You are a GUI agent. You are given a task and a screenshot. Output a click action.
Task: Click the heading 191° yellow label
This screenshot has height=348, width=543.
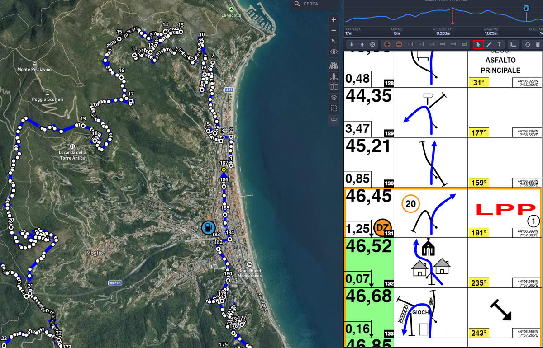tap(479, 233)
